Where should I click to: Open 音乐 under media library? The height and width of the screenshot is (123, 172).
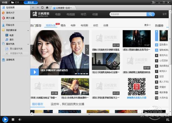pos(10,39)
